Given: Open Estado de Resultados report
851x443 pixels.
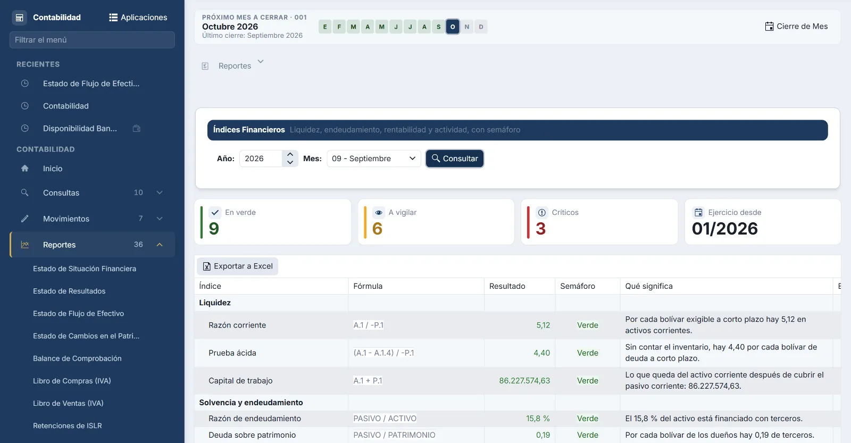Looking at the screenshot, I should (x=69, y=291).
